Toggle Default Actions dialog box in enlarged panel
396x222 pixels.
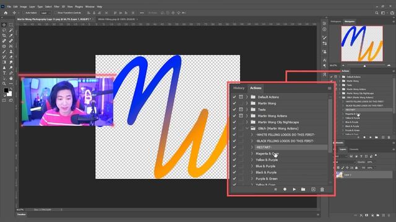click(x=241, y=97)
